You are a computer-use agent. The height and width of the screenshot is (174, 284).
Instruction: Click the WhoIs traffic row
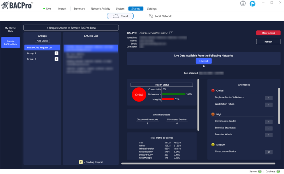click(160, 145)
